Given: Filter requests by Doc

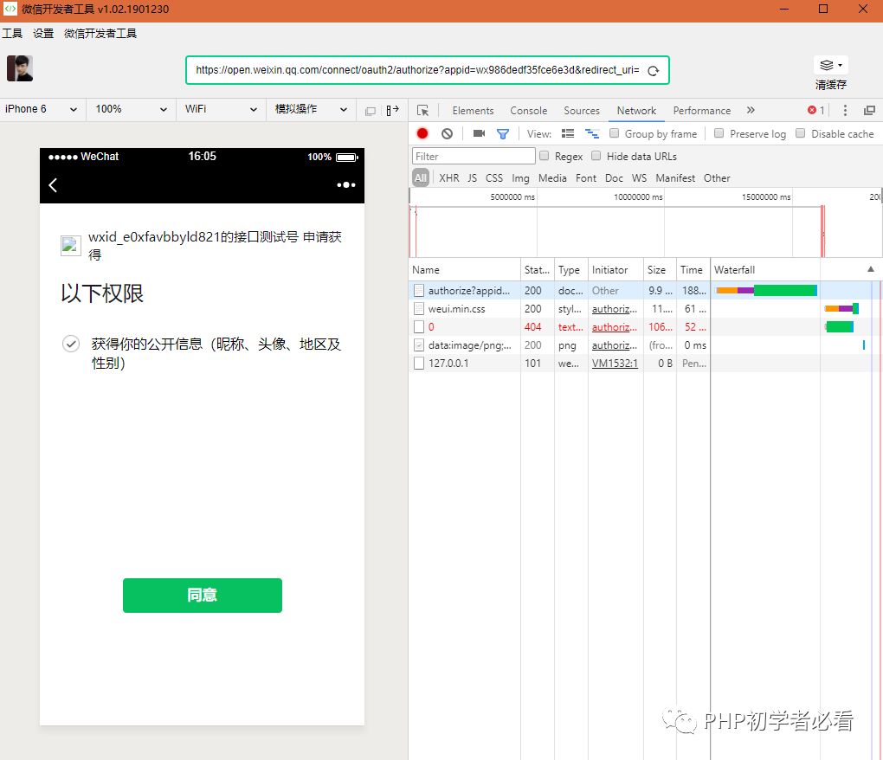Looking at the screenshot, I should pos(614,178).
